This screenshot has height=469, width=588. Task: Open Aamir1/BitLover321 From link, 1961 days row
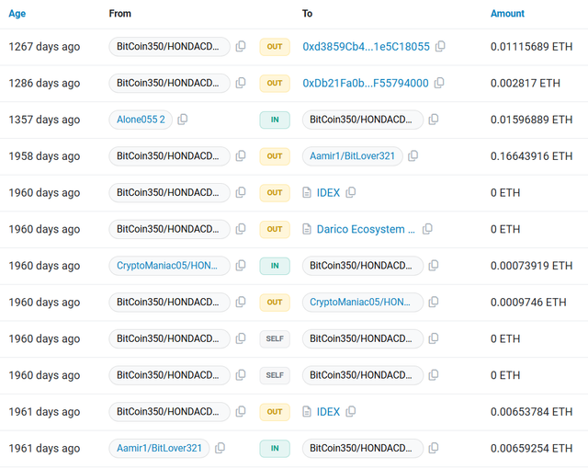pyautogui.click(x=159, y=448)
